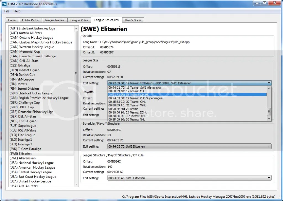Open the File menu
The height and width of the screenshot is (201, 283).
[7, 11]
